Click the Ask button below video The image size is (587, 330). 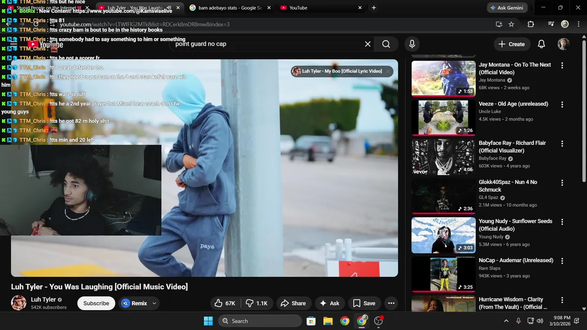[330, 303]
